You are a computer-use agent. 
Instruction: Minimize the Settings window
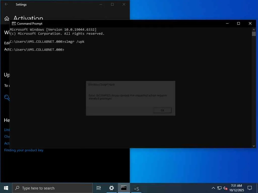(x=101, y=5)
